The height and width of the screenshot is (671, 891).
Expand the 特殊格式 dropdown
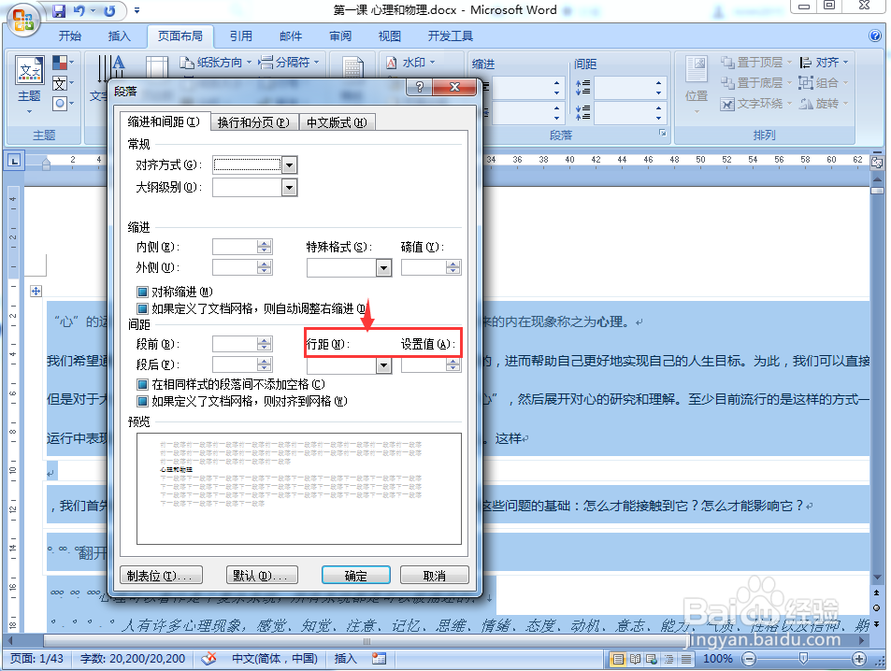click(x=382, y=266)
